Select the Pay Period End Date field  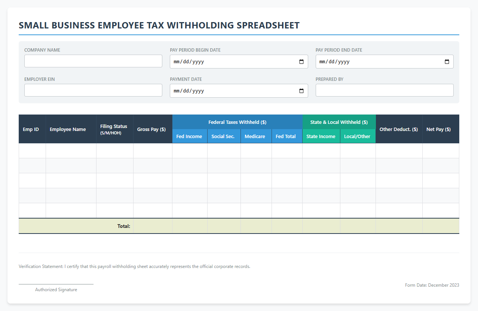point(384,62)
